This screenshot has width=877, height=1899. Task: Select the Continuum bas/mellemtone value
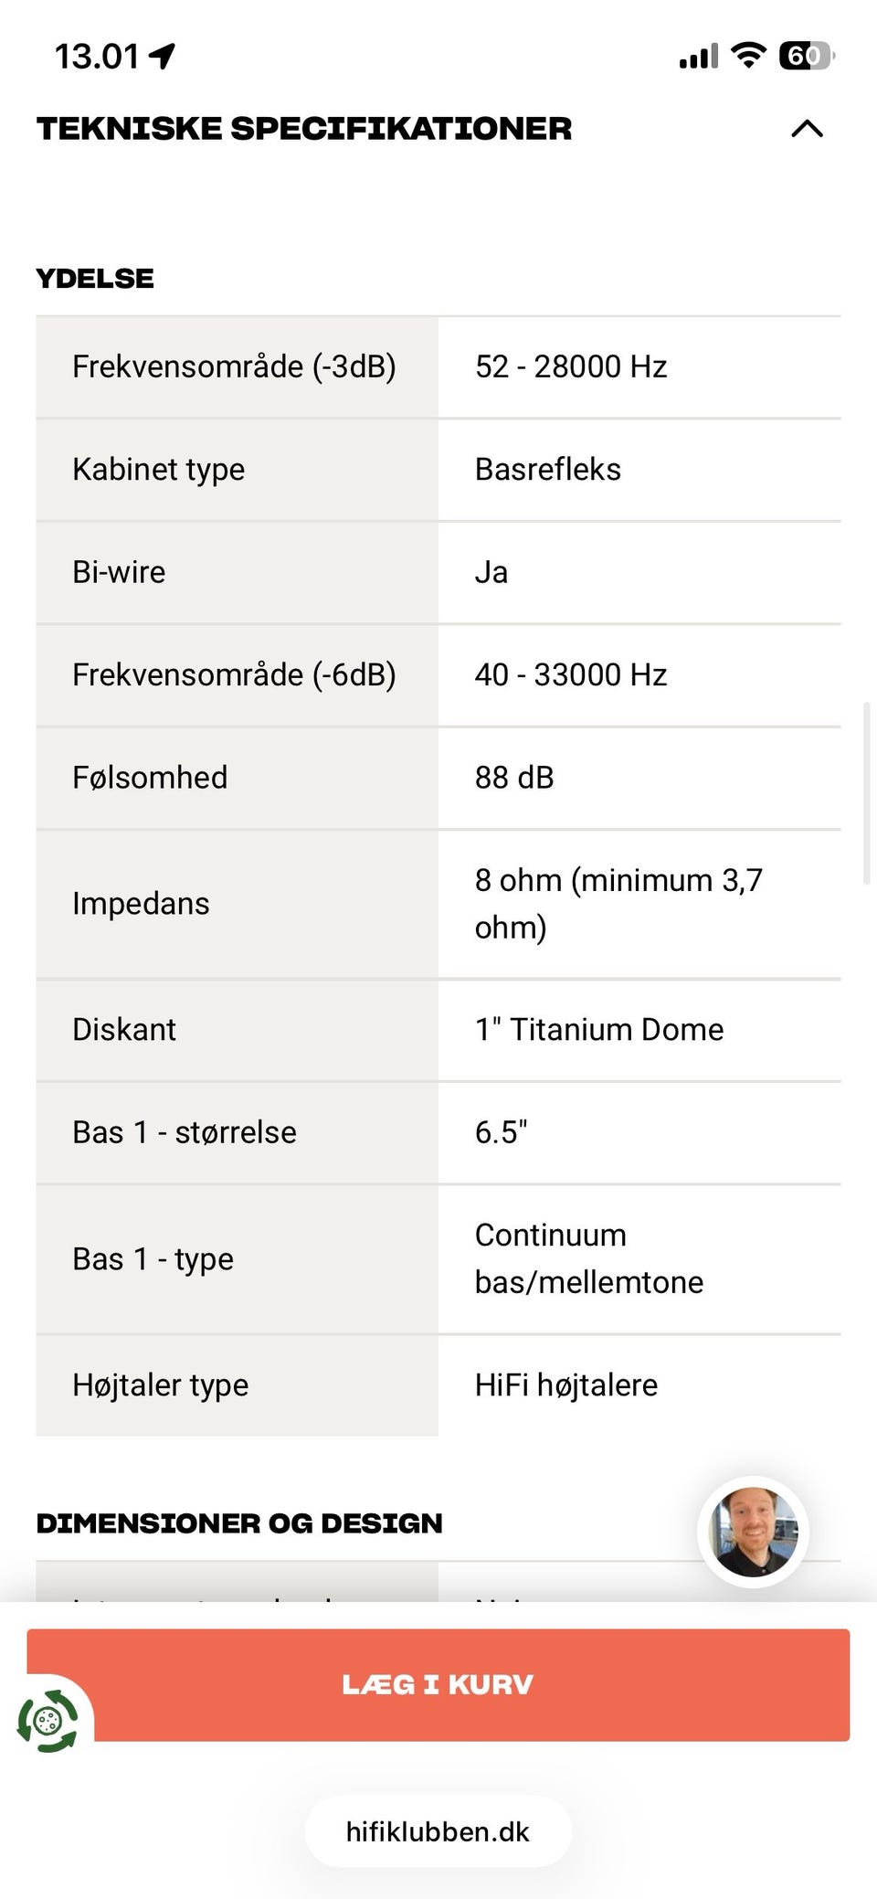coord(589,1258)
